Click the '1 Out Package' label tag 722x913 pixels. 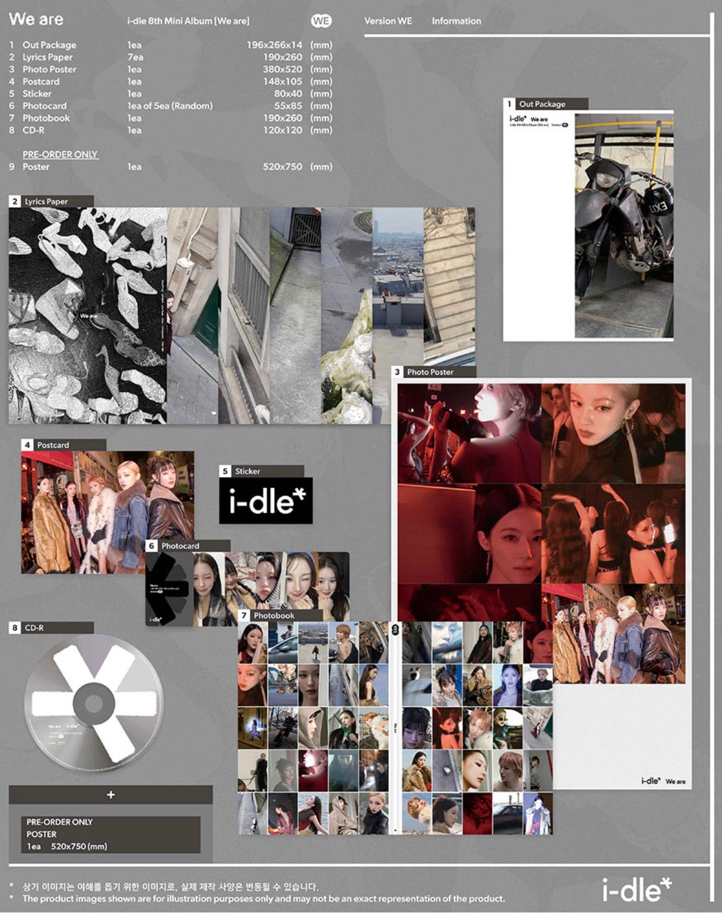point(546,104)
